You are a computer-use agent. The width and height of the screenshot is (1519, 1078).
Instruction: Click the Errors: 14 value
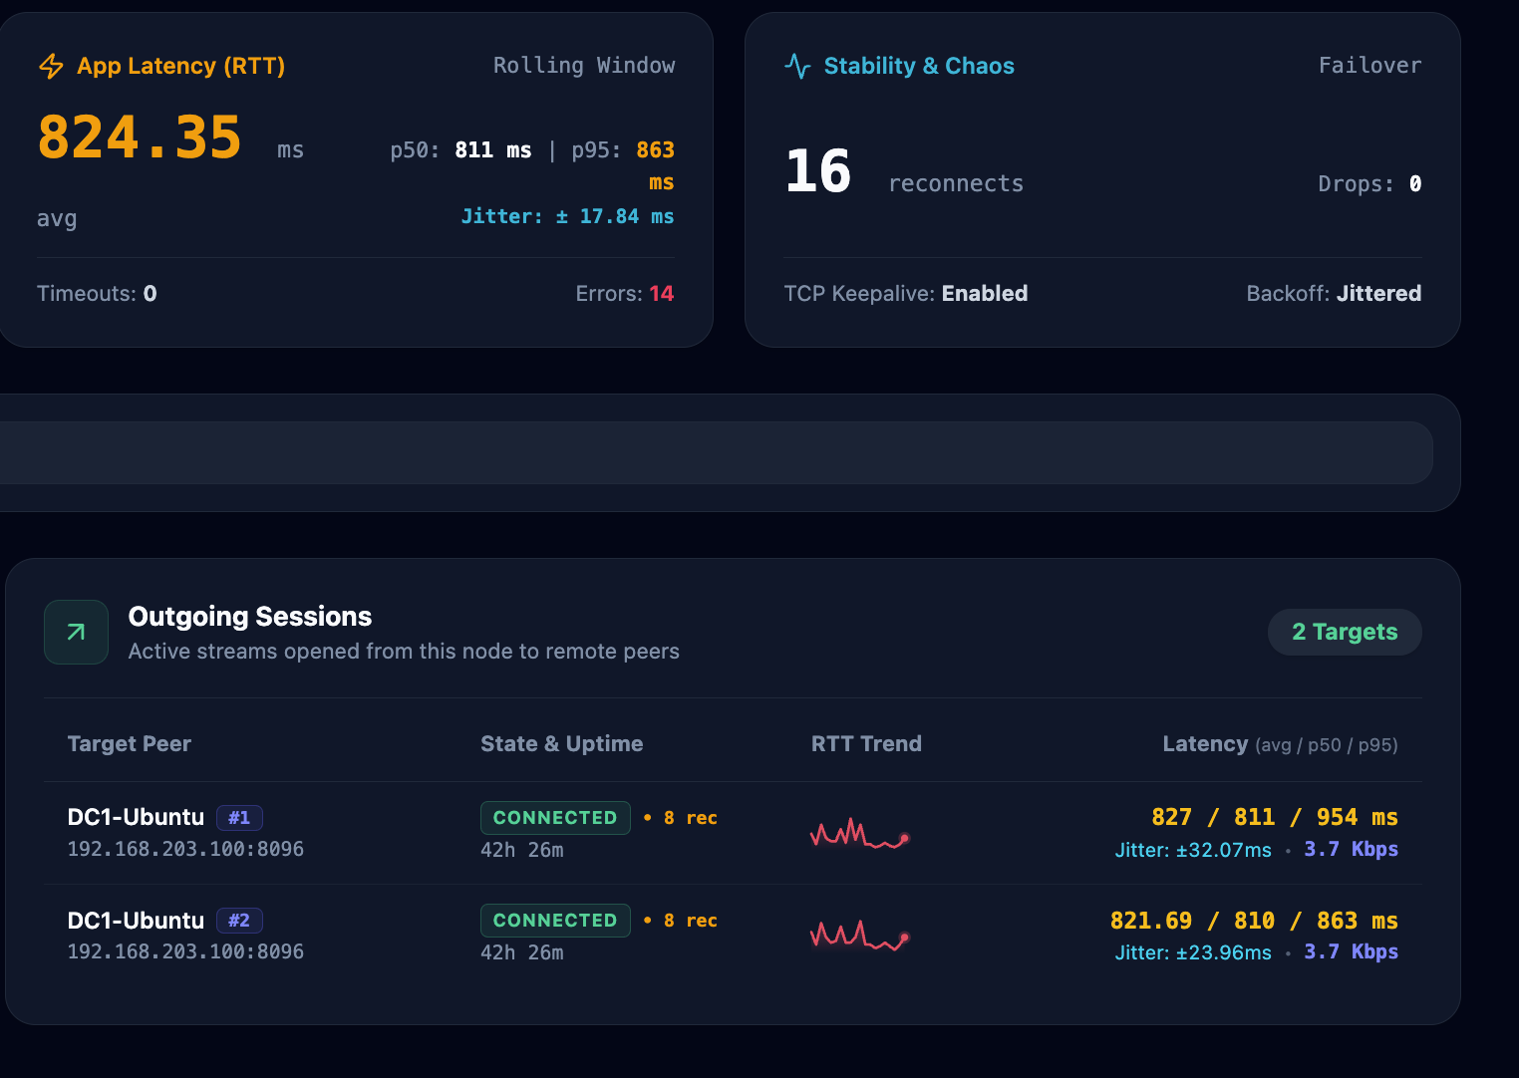click(624, 294)
